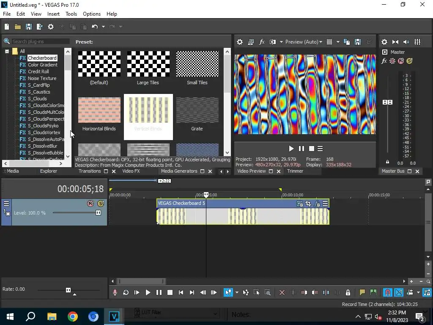433x325 pixels.
Task: Create a new project from toolbar
Action: pyautogui.click(x=7, y=27)
